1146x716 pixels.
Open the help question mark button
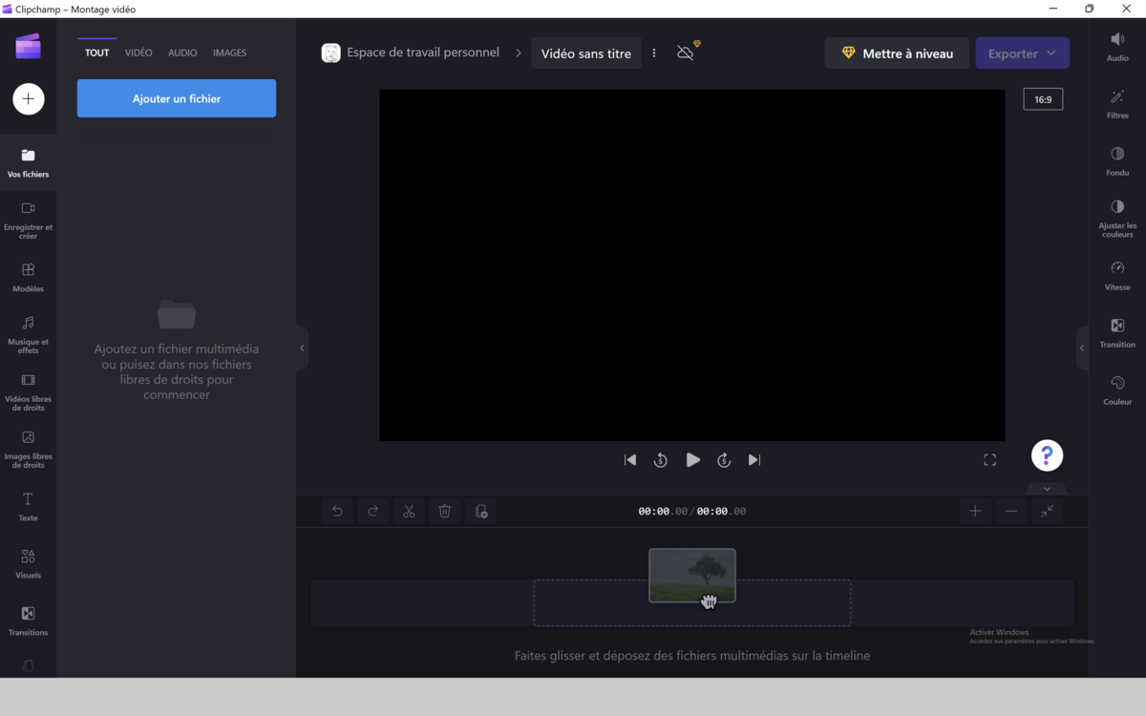click(1048, 455)
